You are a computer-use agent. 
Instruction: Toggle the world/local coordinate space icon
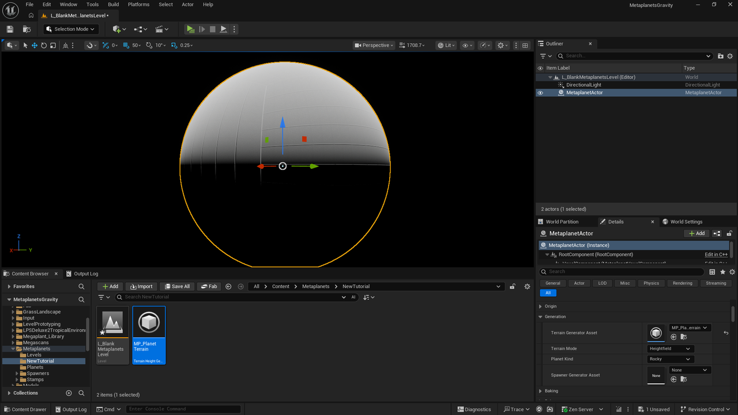[x=65, y=45]
